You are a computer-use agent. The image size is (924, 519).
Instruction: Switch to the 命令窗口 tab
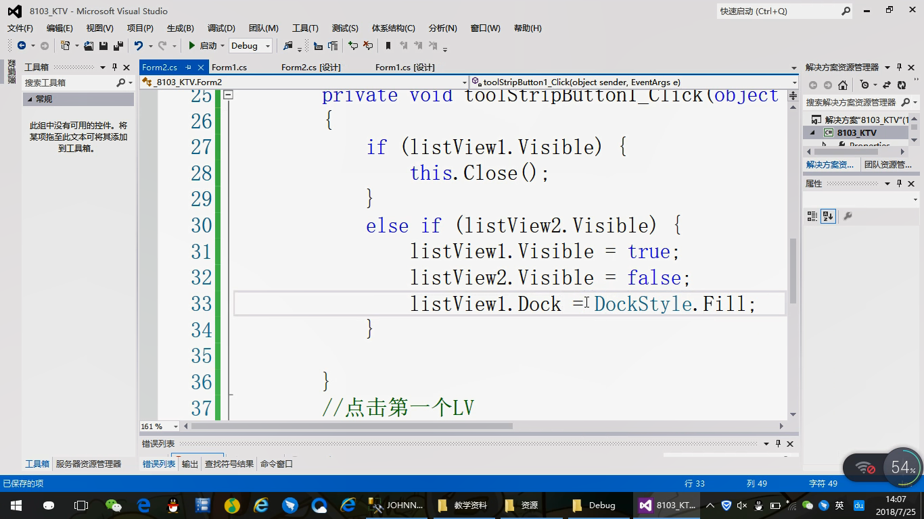[x=277, y=464]
